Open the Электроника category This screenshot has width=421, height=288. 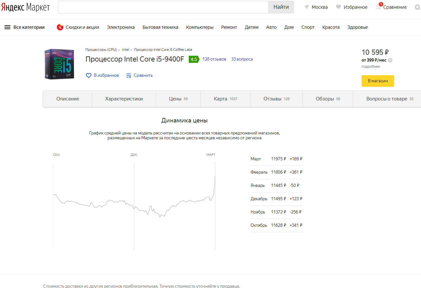tap(121, 27)
